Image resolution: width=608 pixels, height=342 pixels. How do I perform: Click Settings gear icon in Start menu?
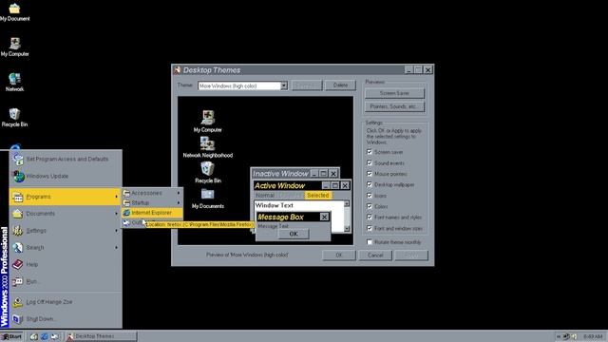[x=17, y=231]
